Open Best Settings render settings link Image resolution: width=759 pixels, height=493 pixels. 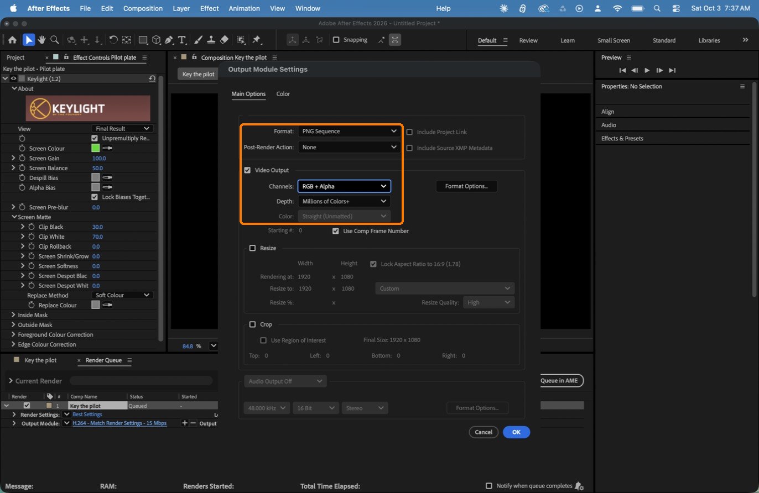(x=87, y=415)
